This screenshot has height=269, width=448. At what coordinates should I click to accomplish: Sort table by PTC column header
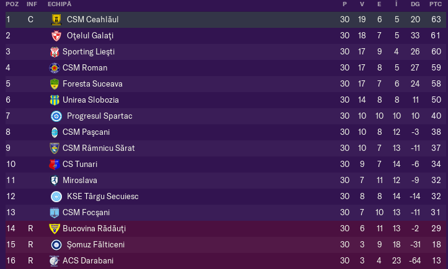point(436,4)
